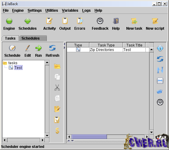Screen dimensions: 169x150
Task: Open the Variables menu
Action: click(70, 10)
